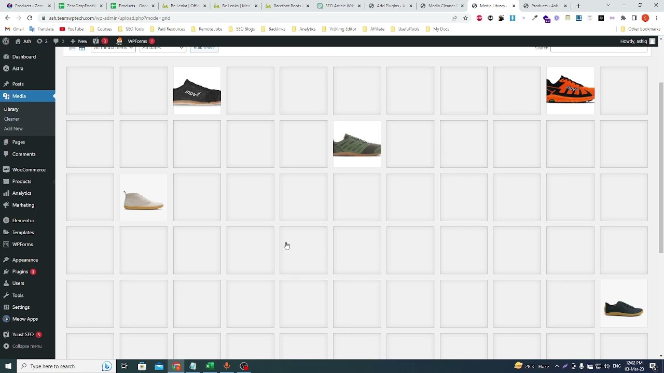Share this page from address bar
Screen dimensions: 664x373
(x=454, y=18)
